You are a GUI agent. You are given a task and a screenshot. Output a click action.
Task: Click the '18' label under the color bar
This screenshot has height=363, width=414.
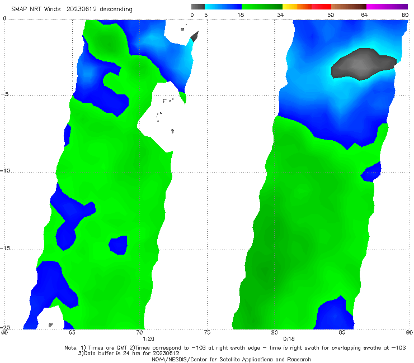coord(241,15)
